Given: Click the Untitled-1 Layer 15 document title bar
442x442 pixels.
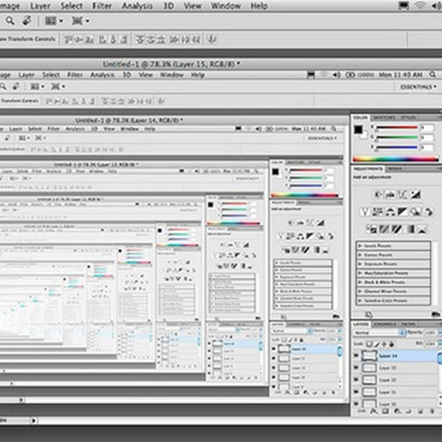Looking at the screenshot, I should 171,64.
